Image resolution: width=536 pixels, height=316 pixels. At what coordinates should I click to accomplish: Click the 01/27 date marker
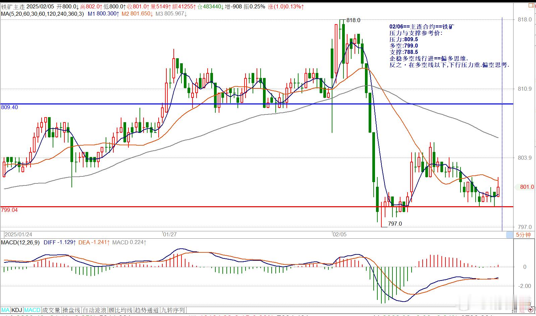click(x=170, y=234)
